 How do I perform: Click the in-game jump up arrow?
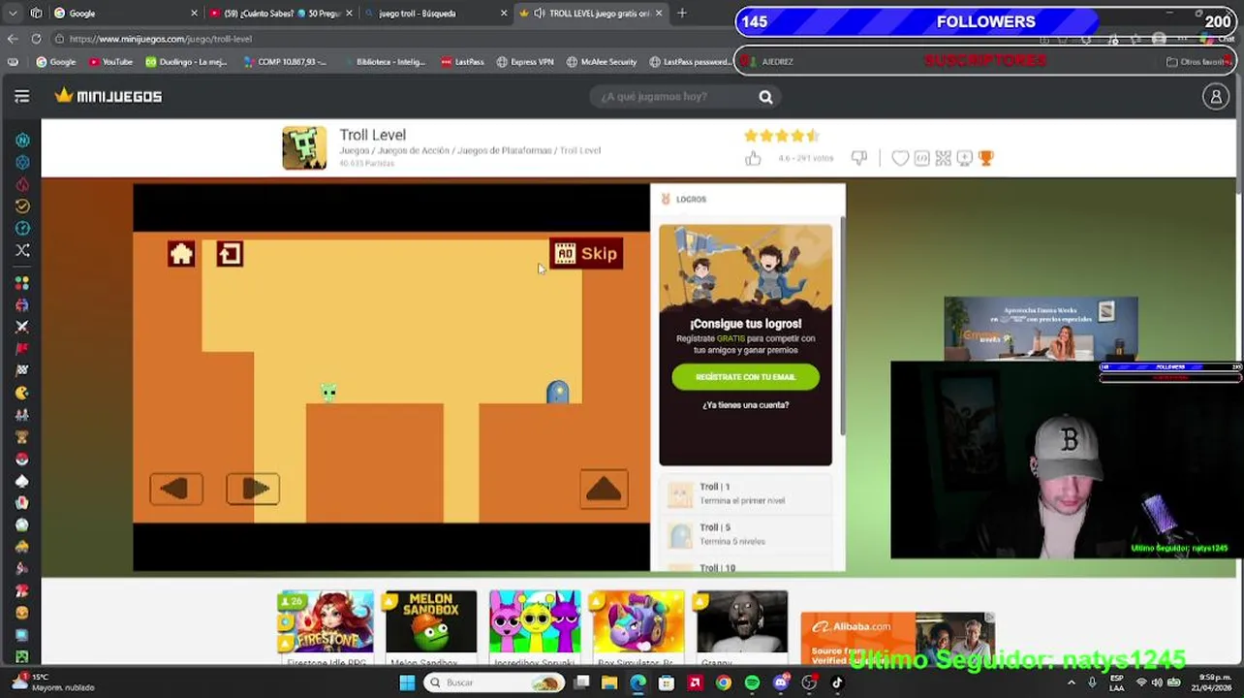coord(604,489)
